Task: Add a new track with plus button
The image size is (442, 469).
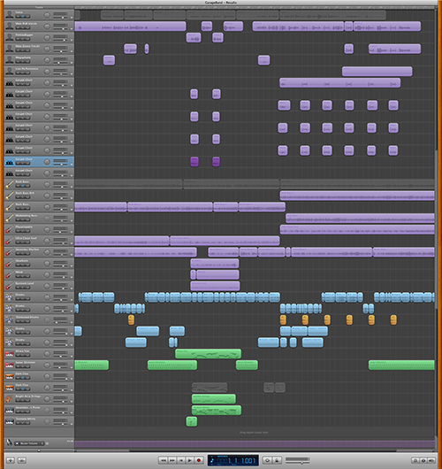Action: (11, 460)
